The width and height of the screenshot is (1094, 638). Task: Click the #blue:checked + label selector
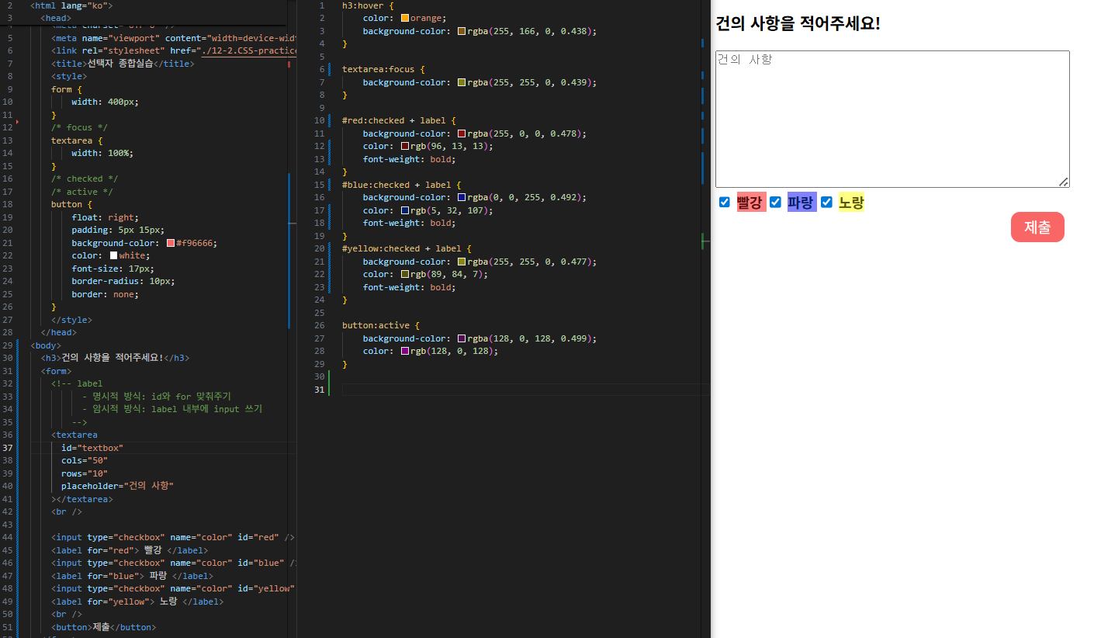pos(401,185)
